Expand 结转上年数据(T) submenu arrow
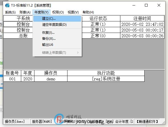The image size is (168, 127). point(78,52)
